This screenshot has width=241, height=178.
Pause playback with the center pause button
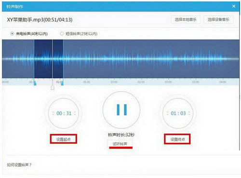tap(121, 110)
